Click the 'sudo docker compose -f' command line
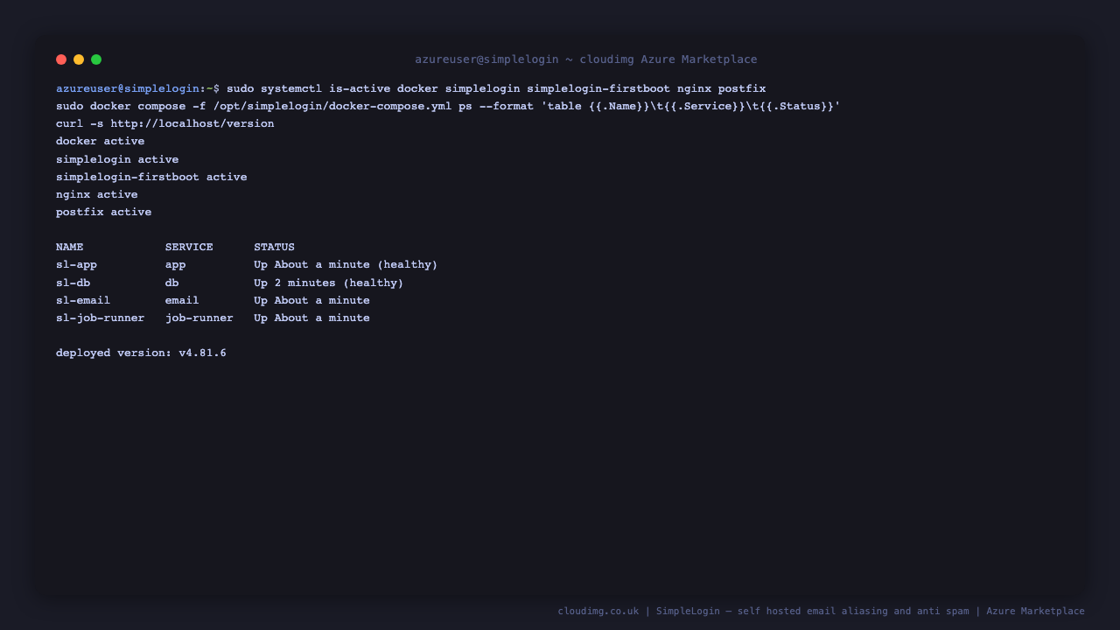Viewport: 1120px width, 630px height. point(448,106)
